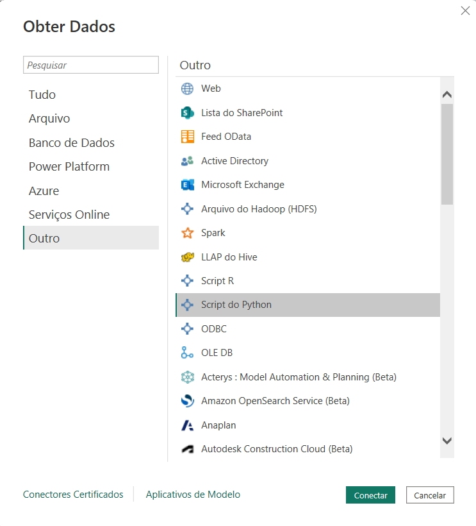Click the Autodesk Construction Cloud icon
Viewport: 476px width, 526px height.
click(187, 449)
